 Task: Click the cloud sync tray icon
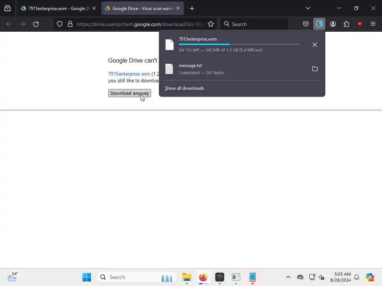(300, 277)
